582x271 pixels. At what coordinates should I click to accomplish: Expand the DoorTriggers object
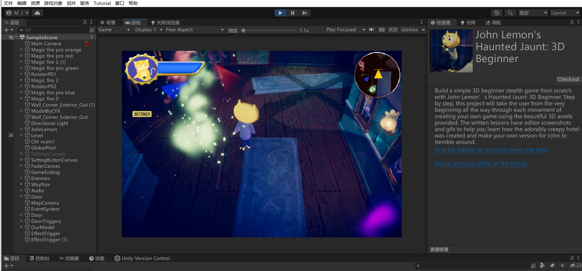tap(21, 221)
